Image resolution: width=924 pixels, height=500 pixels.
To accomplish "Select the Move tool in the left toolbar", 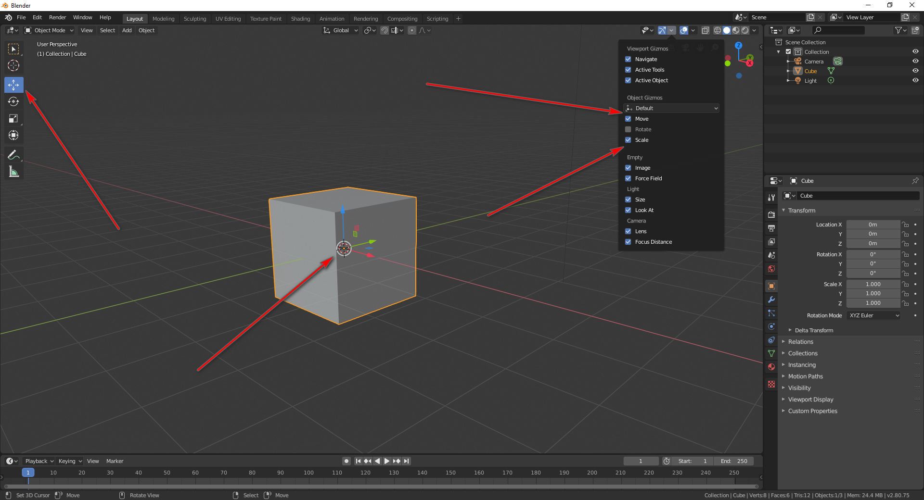I will (x=13, y=85).
